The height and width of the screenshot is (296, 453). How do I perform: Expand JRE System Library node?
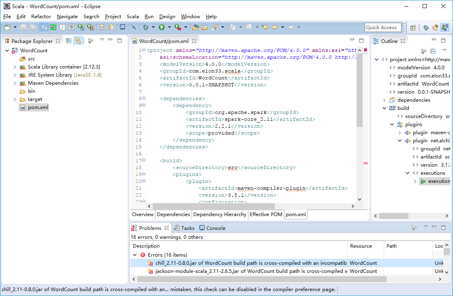15,75
